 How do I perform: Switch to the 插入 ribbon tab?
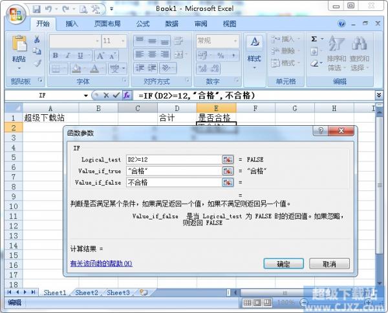[x=72, y=24]
